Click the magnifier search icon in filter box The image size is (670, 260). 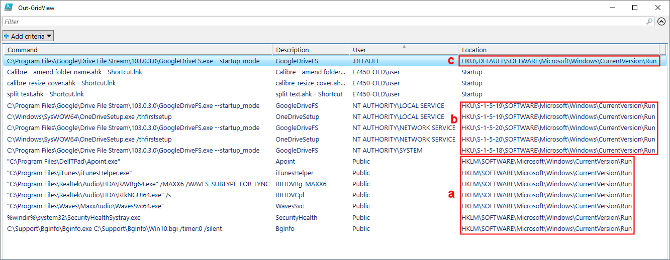coord(649,22)
